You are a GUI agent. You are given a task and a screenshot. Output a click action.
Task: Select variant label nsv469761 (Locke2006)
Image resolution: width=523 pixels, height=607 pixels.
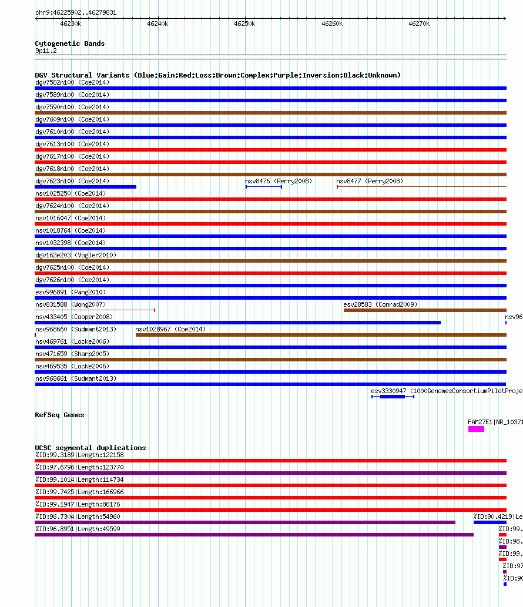click(x=72, y=342)
